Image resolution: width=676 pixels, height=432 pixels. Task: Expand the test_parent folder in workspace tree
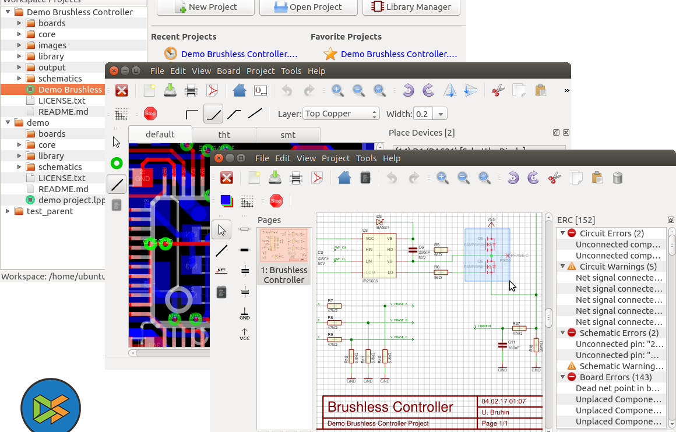(8, 211)
